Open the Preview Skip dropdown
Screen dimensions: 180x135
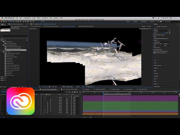[161, 46]
